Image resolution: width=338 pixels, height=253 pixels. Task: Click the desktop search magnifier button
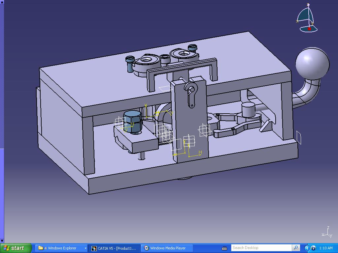coord(296,248)
